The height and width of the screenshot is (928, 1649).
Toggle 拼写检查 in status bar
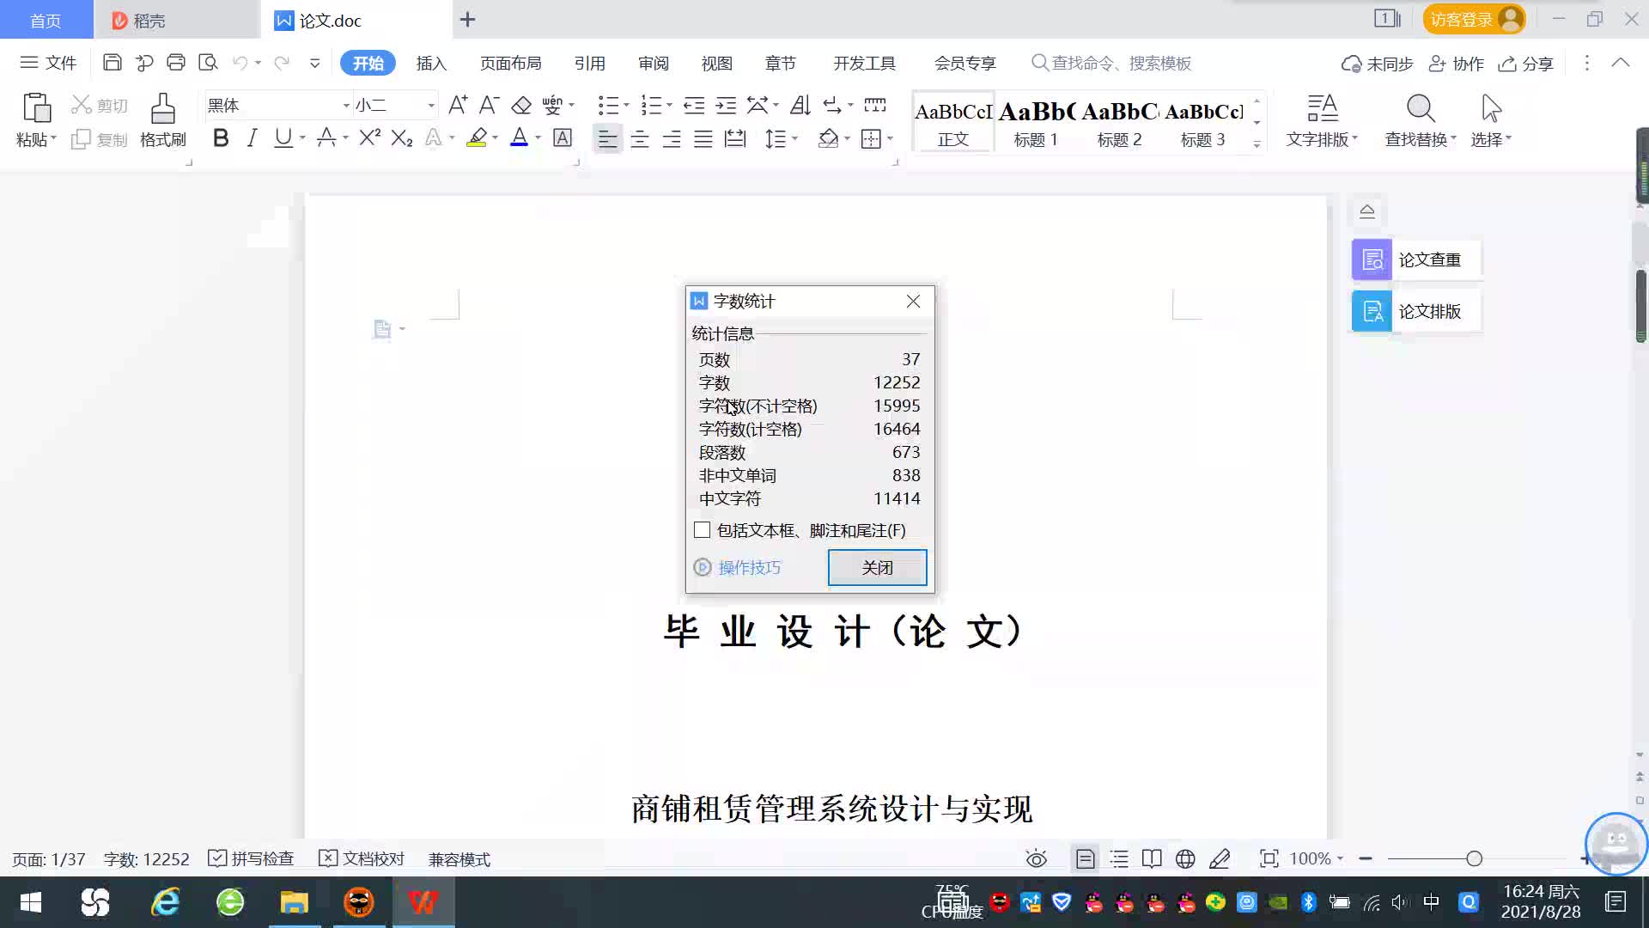pyautogui.click(x=252, y=858)
